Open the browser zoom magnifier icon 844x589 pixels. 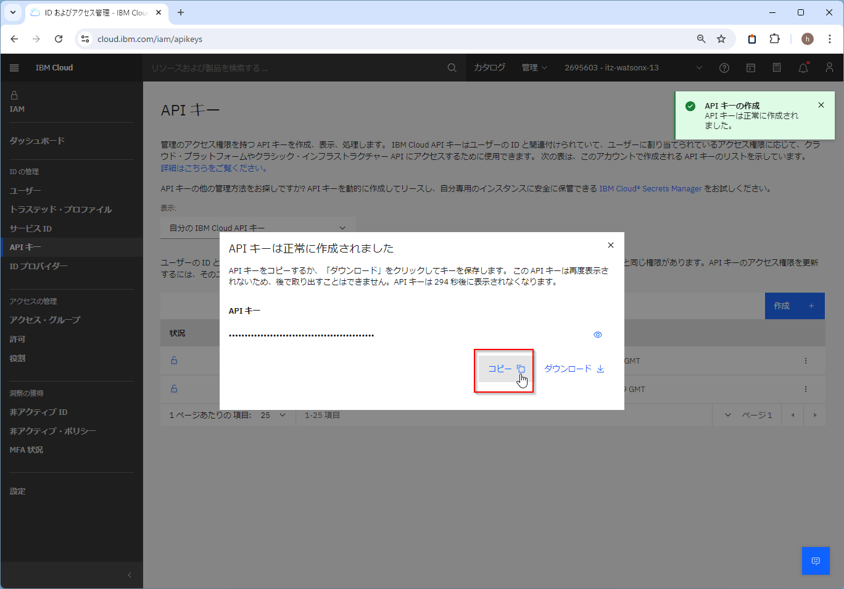[x=701, y=39]
